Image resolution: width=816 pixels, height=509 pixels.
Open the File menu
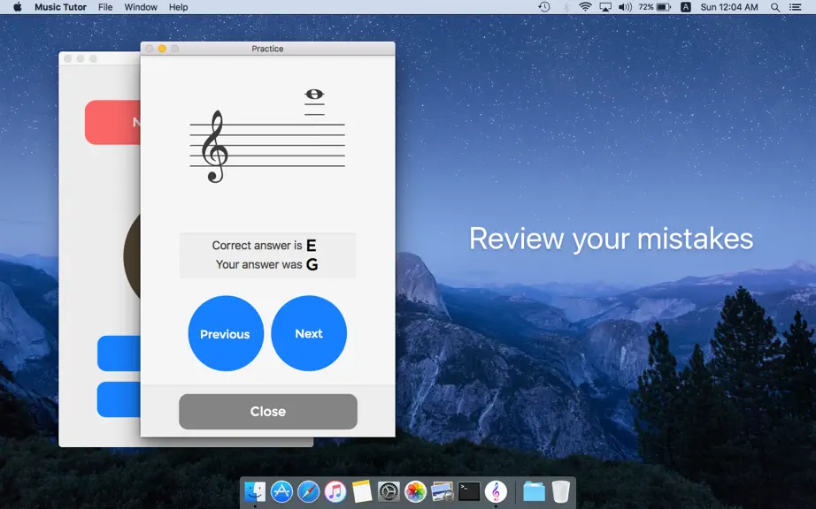[x=105, y=7]
